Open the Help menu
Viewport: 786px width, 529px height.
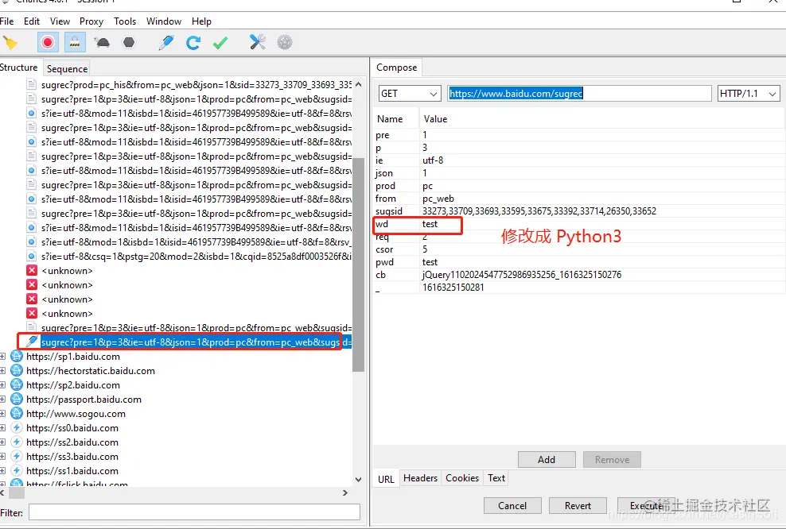(x=201, y=21)
